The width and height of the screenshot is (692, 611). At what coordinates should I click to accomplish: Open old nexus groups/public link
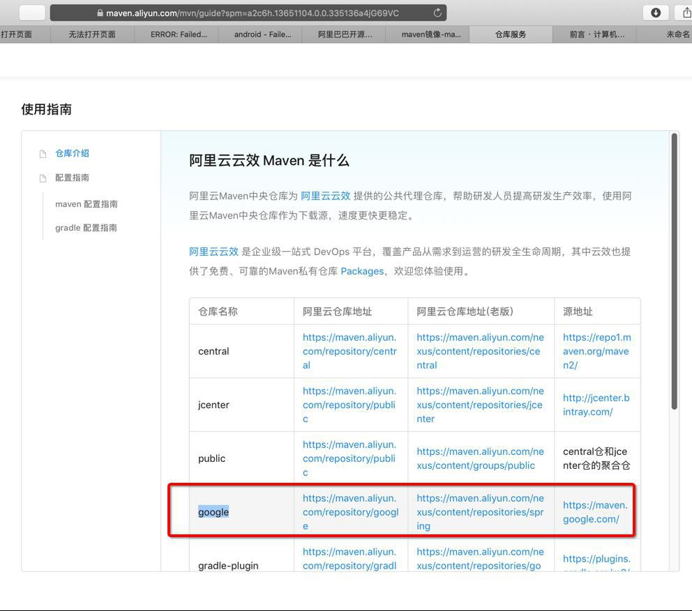[x=480, y=458]
